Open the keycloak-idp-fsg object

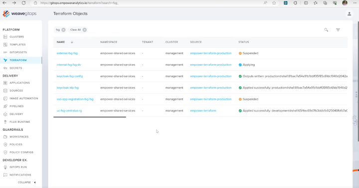[x=67, y=88]
